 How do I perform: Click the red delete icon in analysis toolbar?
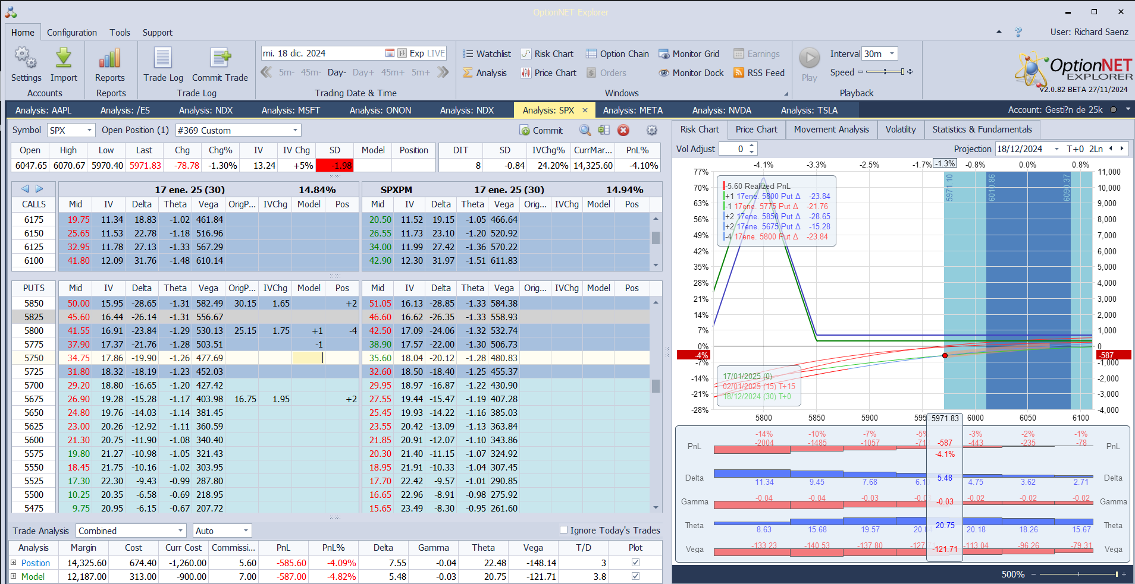(623, 130)
